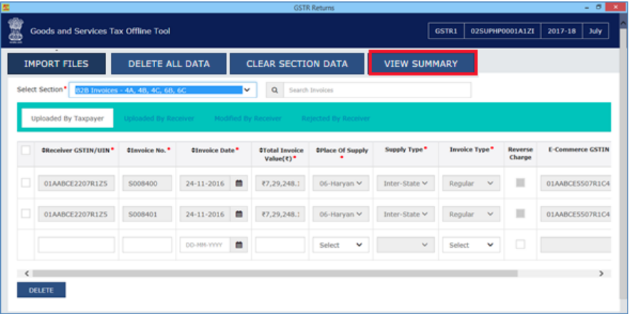Click Receiver GSTIN in the S008401 row
Image resolution: width=629 pixels, height=314 pixels.
point(77,214)
